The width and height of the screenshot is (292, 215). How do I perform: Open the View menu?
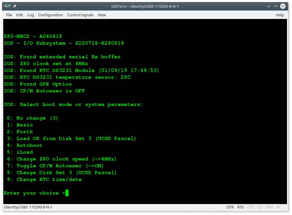(102, 15)
